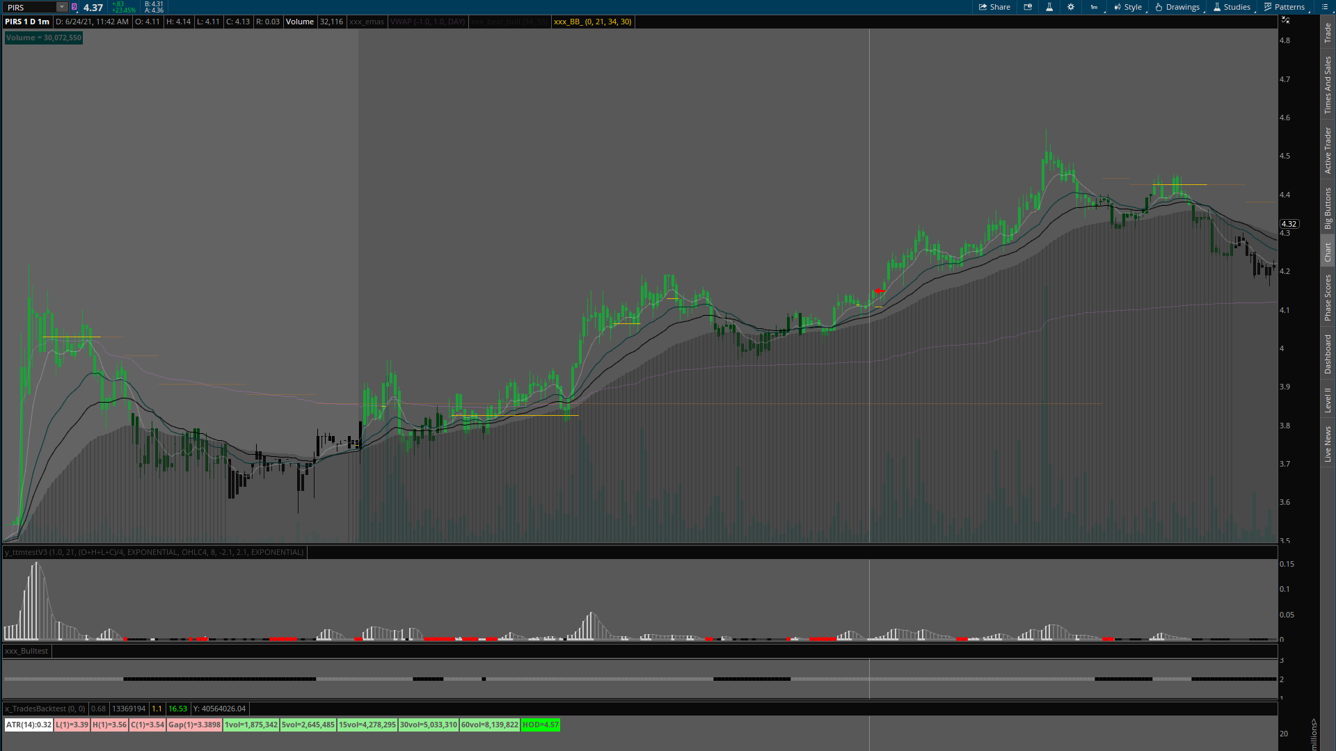Click the PIRS symbol input field
Screen dimensions: 1336x751
[29, 7]
